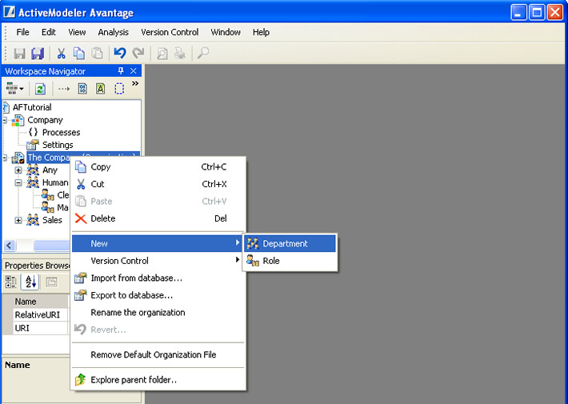Screen dimensions: 568x404
Task: Choose Delete from the context menu
Action: click(158, 218)
